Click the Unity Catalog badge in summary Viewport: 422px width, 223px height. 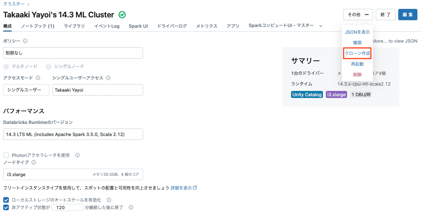307,94
